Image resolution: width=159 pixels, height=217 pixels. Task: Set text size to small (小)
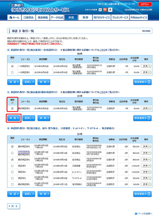click(x=100, y=10)
